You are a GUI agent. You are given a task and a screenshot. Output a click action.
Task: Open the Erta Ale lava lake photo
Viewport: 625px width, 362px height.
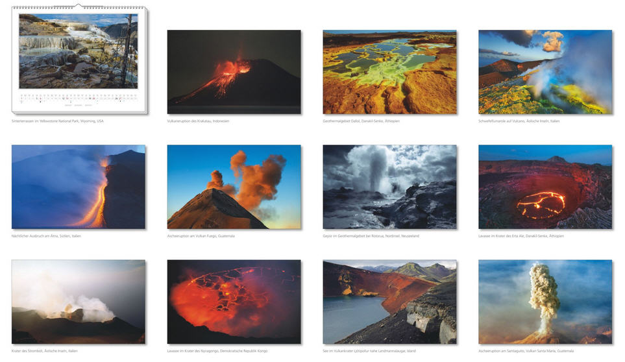(x=545, y=187)
